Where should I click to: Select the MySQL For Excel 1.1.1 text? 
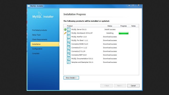coord(80,40)
